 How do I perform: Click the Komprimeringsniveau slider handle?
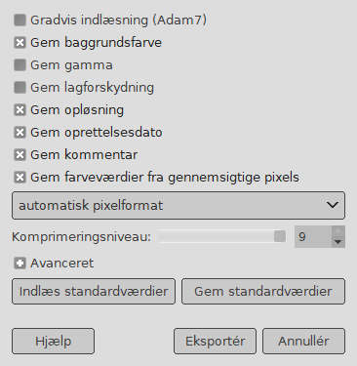(280, 236)
